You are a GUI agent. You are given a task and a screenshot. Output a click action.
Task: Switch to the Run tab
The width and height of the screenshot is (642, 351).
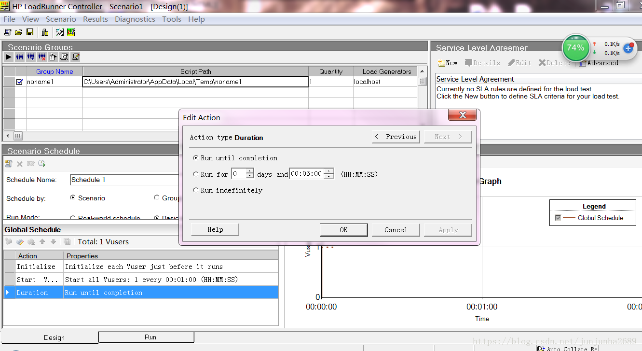pyautogui.click(x=147, y=337)
